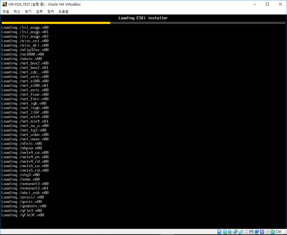Click the line 'Loading /nfnic.v00'
The image size is (287, 235).
[x=22, y=143]
